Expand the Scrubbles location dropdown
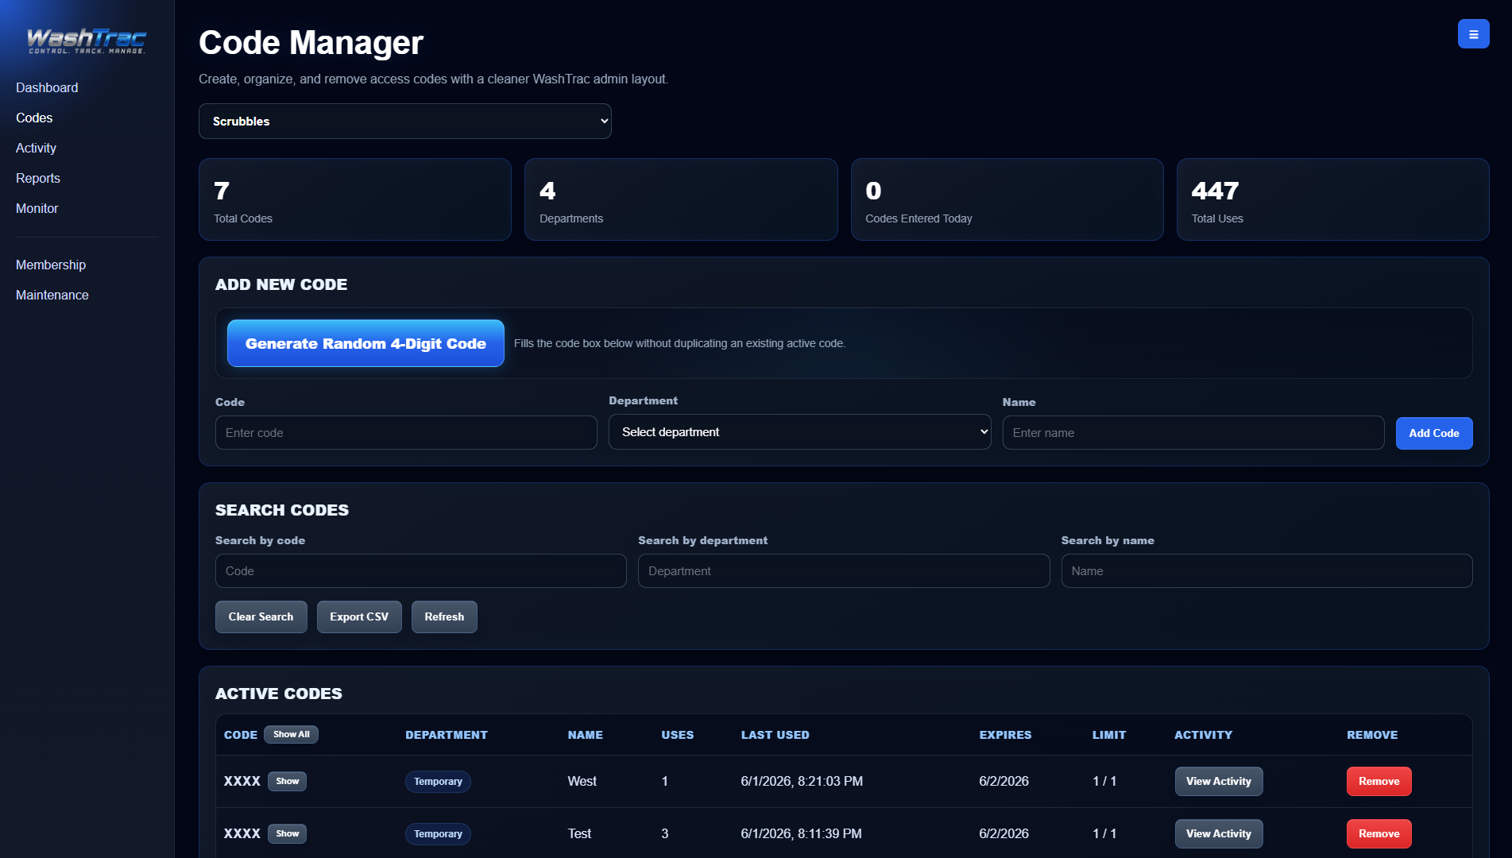 tap(405, 122)
